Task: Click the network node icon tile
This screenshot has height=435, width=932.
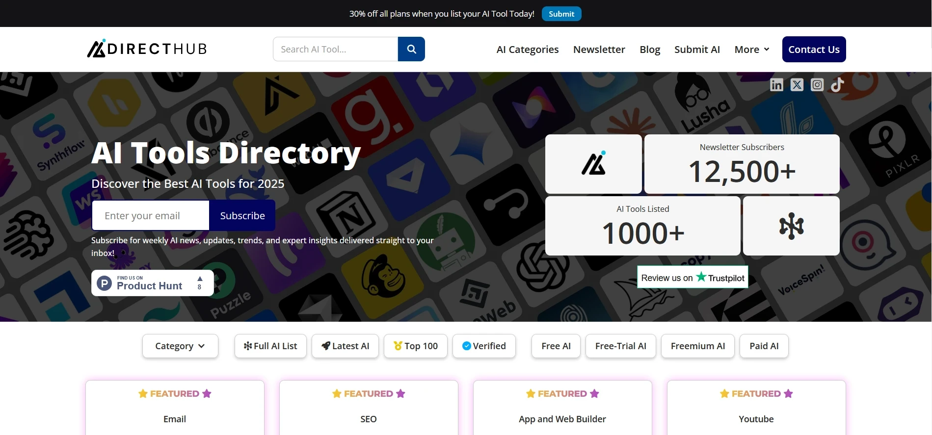Action: [791, 226]
